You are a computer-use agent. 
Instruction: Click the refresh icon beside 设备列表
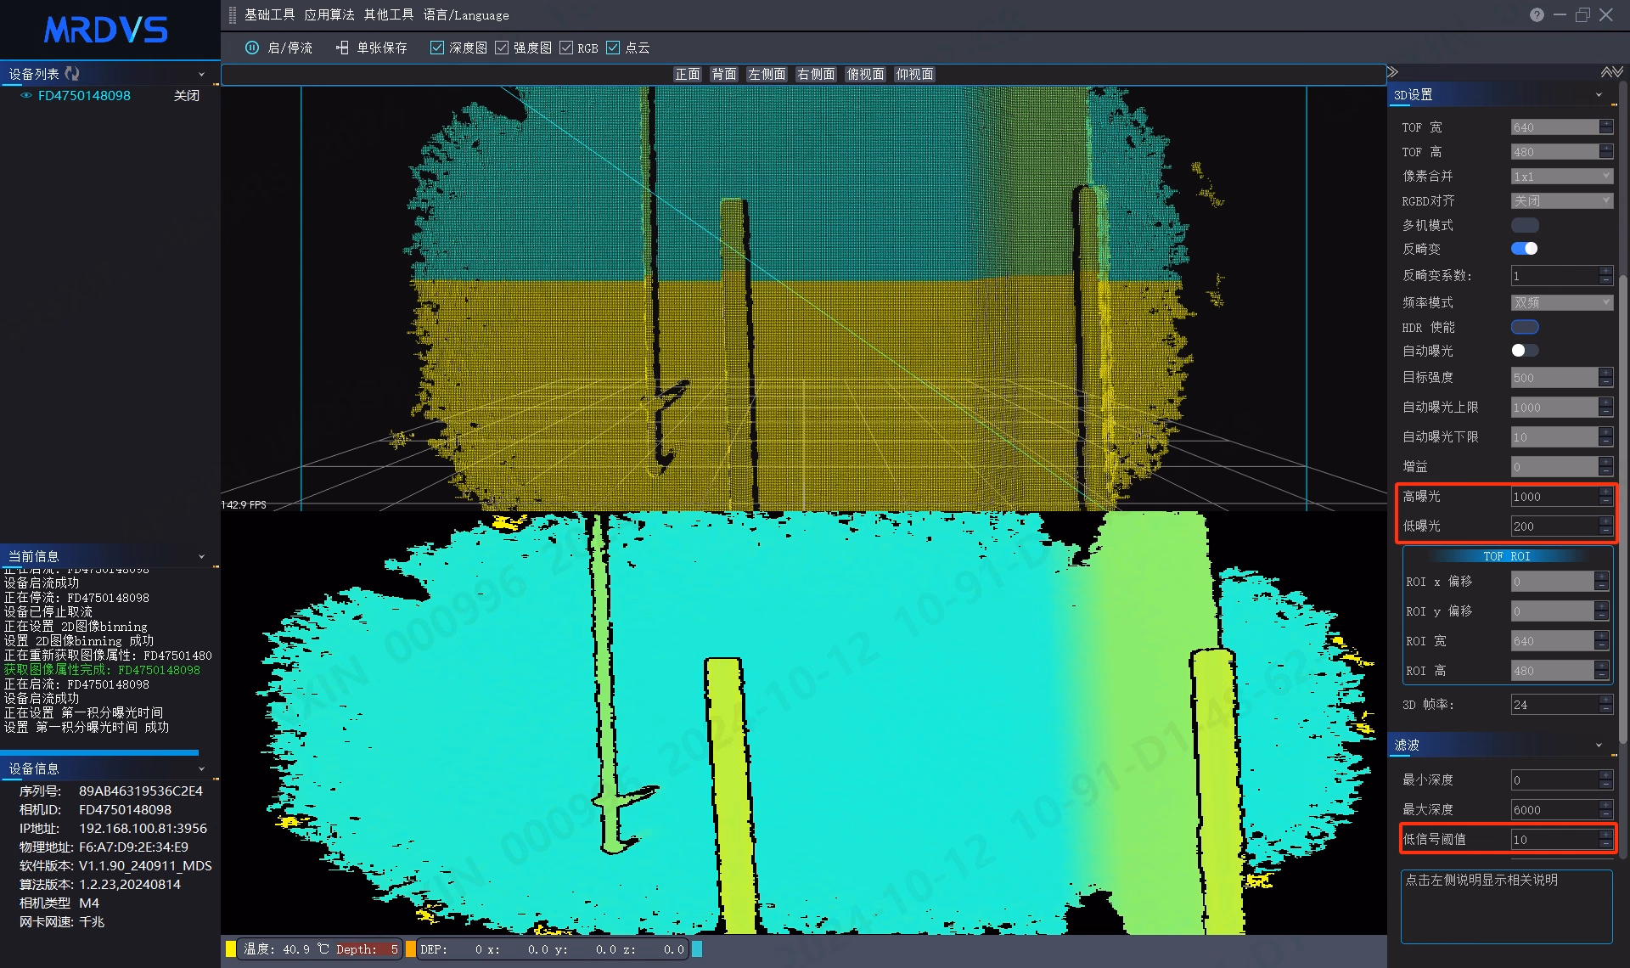point(72,74)
